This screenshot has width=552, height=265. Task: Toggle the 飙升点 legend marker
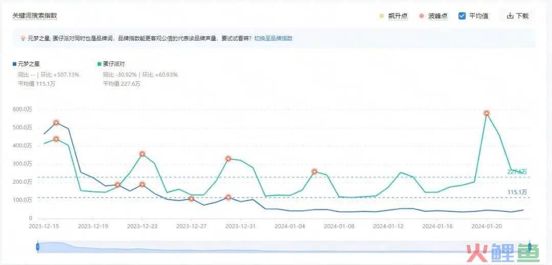point(382,16)
